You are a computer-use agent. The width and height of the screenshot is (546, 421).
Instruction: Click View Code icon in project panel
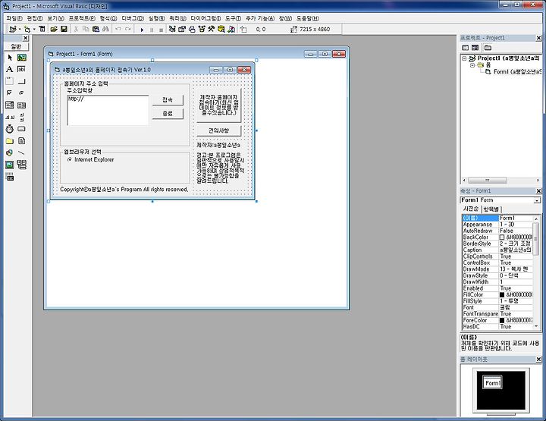(466, 48)
